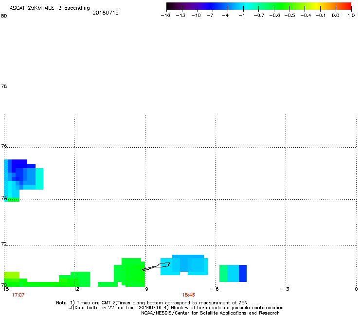The height and width of the screenshot is (316, 360).
Task: Click the NOAA/NESDIS credit line
Action: pyautogui.click(x=210, y=313)
